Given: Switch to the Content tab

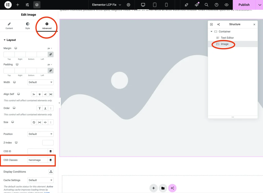Looking at the screenshot, I should coord(9,26).
